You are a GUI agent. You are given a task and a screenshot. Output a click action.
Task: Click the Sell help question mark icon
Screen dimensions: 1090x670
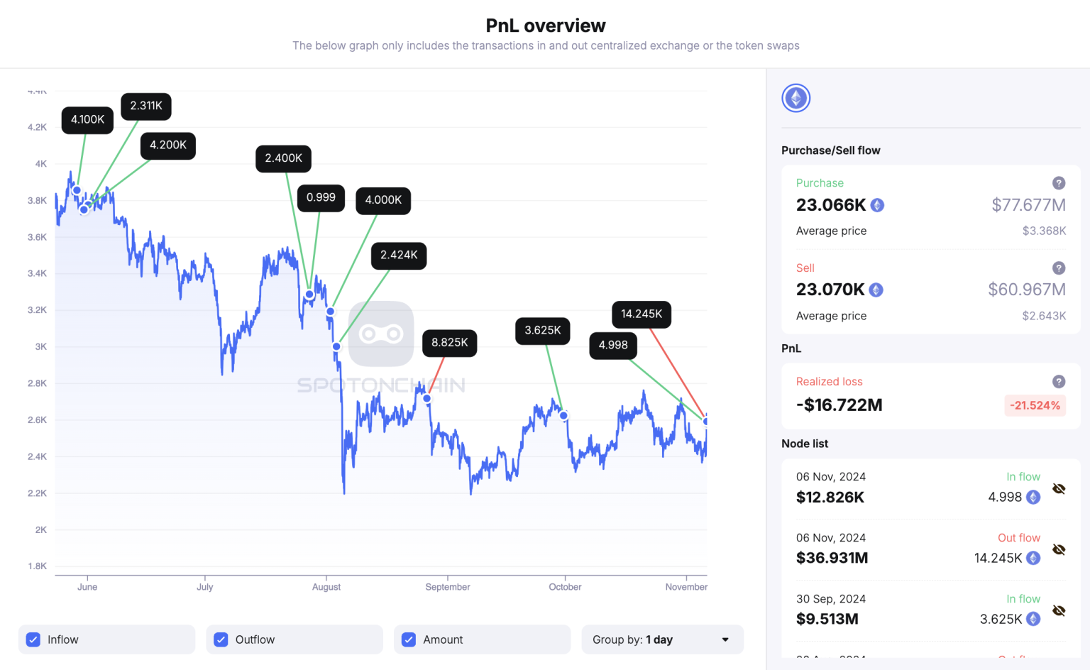[x=1058, y=268]
